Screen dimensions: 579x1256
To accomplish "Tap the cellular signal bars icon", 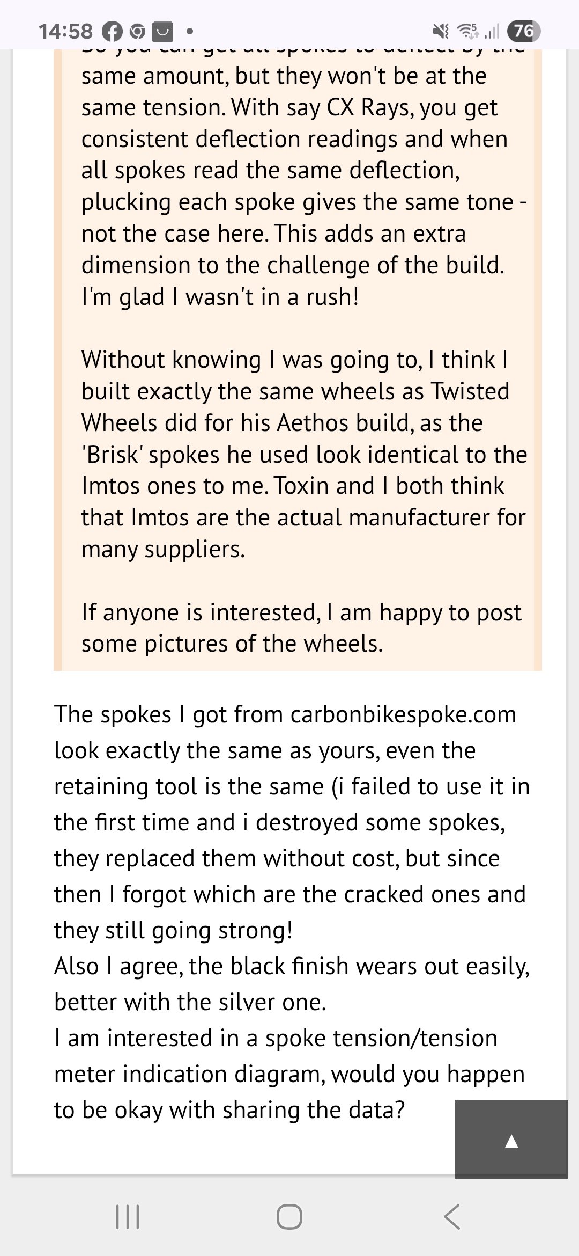I will [491, 32].
